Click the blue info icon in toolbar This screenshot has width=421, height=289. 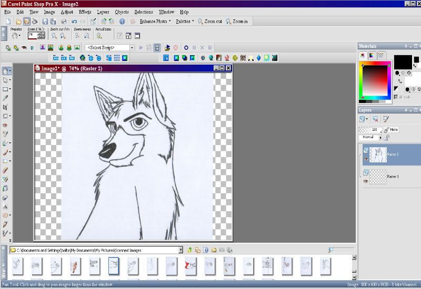[x=122, y=22]
